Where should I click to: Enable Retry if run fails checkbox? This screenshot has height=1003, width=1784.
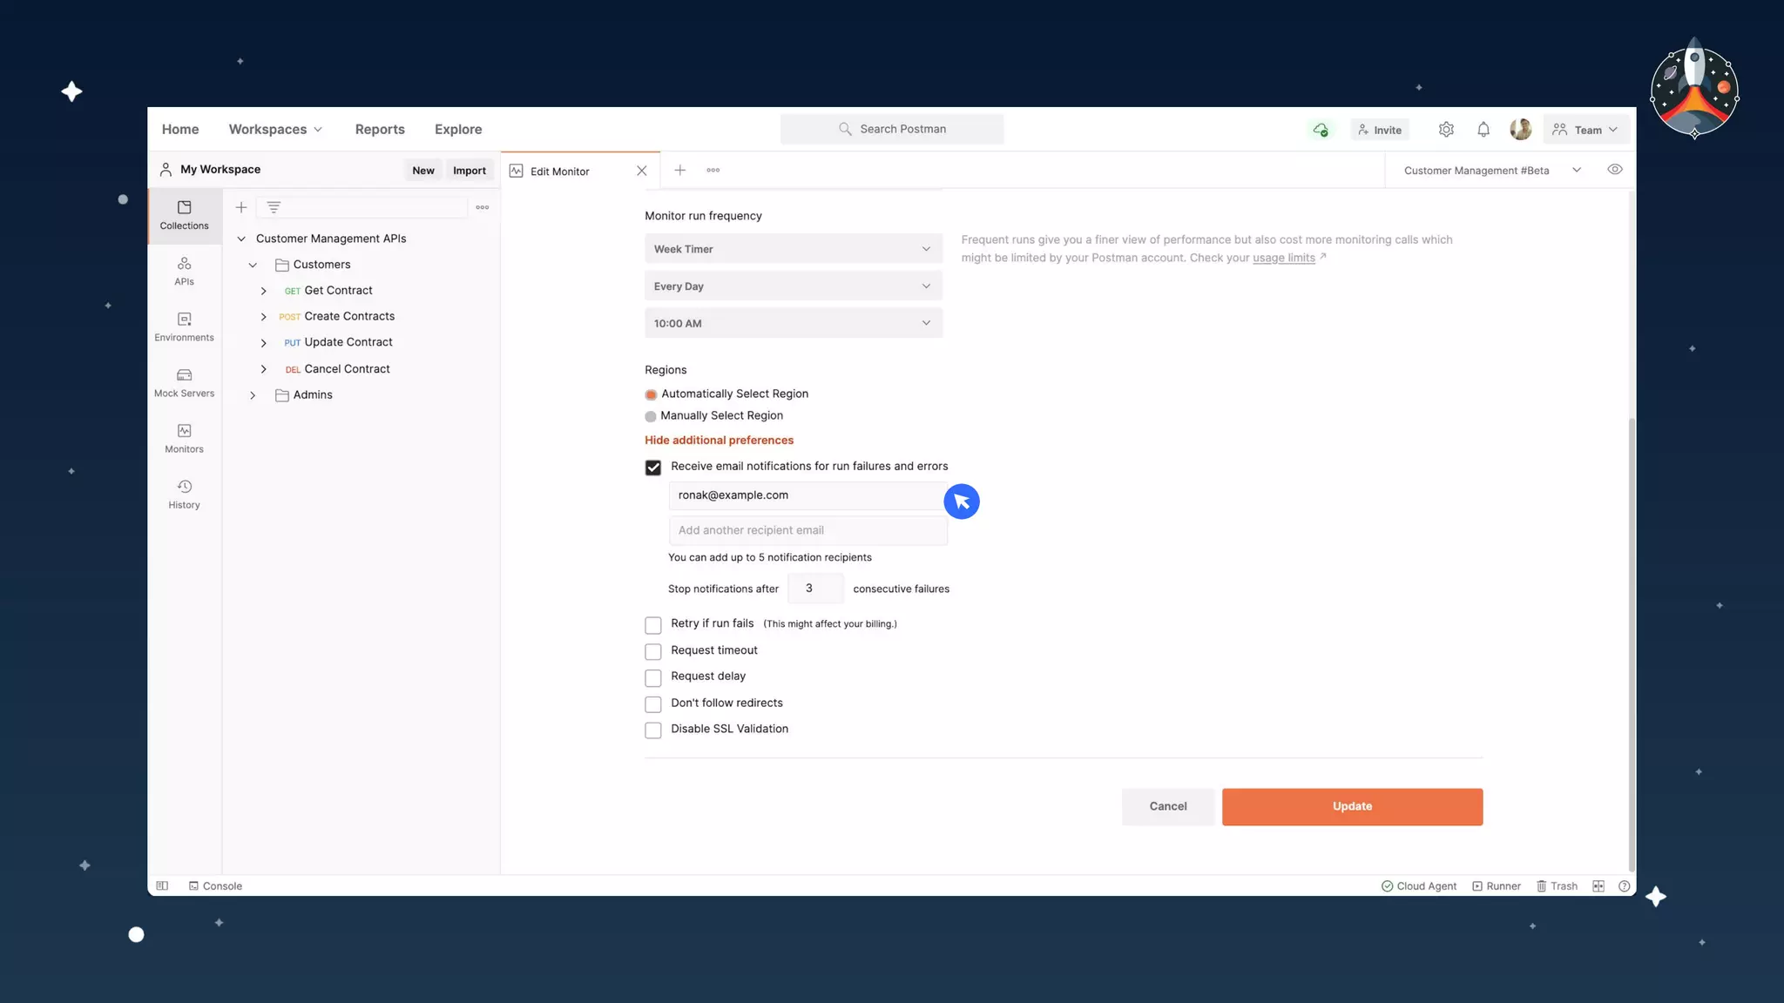652,625
